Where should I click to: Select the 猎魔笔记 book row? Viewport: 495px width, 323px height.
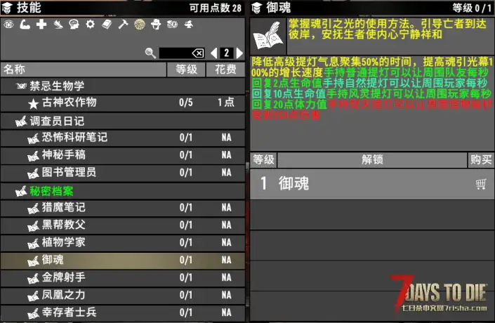coord(123,208)
